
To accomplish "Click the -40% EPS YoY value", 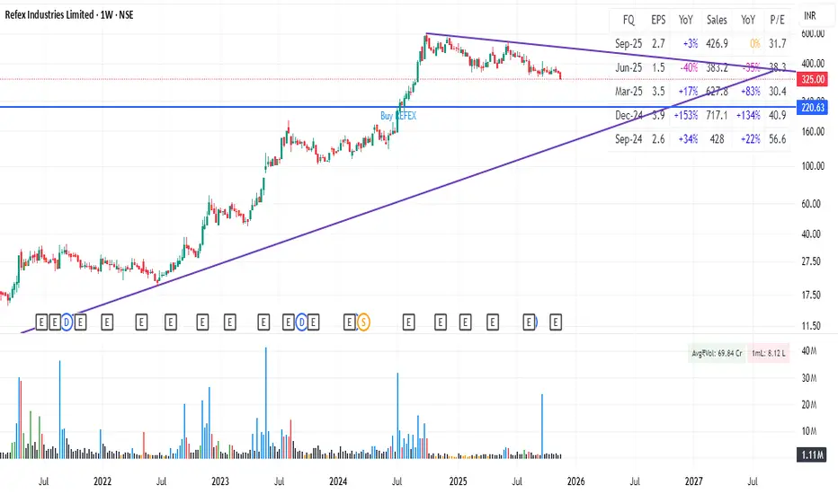I will pyautogui.click(x=689, y=68).
